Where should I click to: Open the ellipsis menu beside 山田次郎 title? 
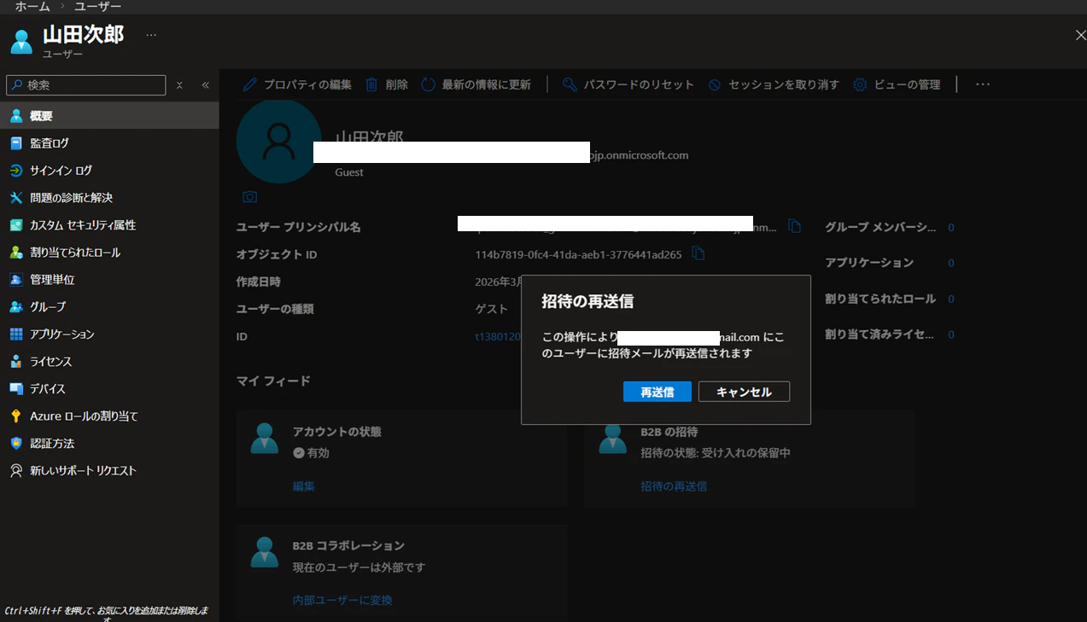pyautogui.click(x=151, y=35)
